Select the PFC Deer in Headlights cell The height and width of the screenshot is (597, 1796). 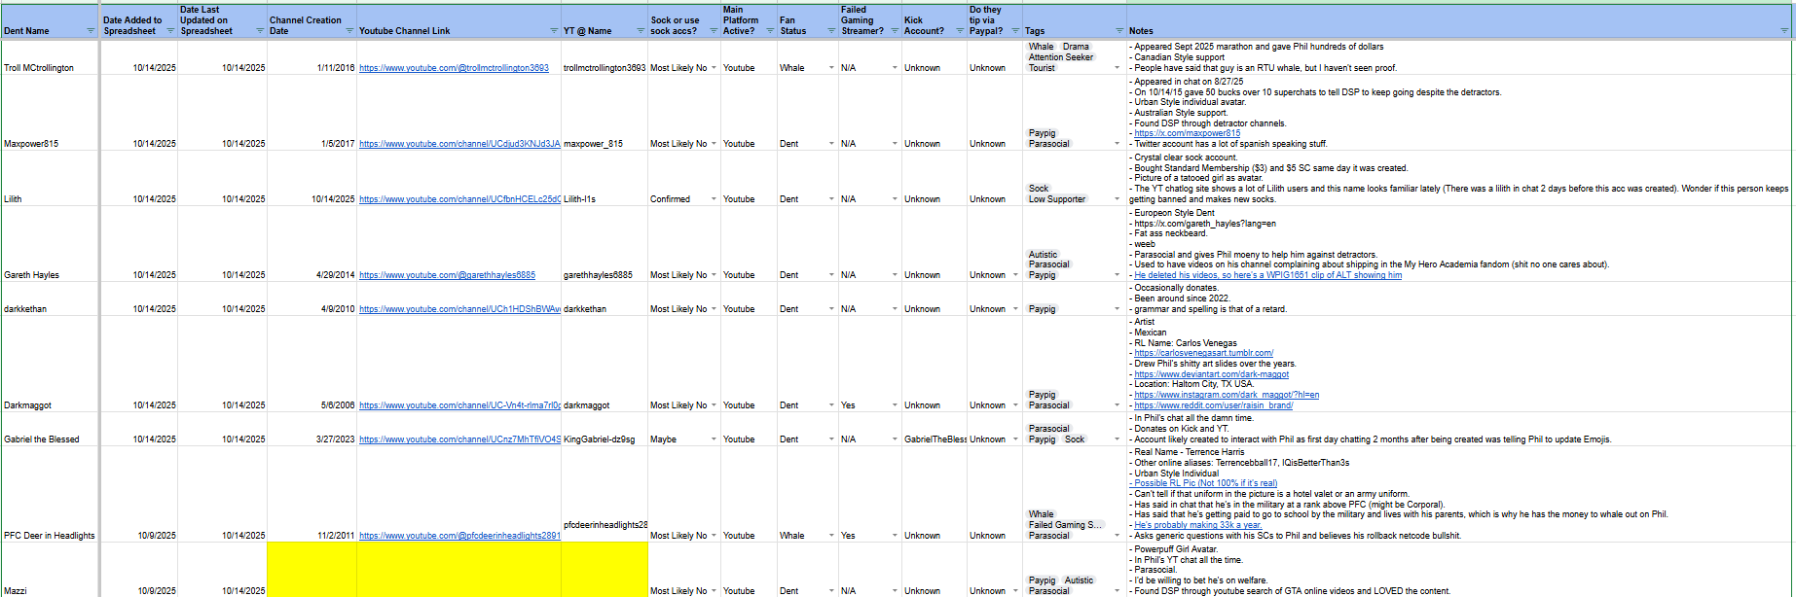click(x=51, y=494)
